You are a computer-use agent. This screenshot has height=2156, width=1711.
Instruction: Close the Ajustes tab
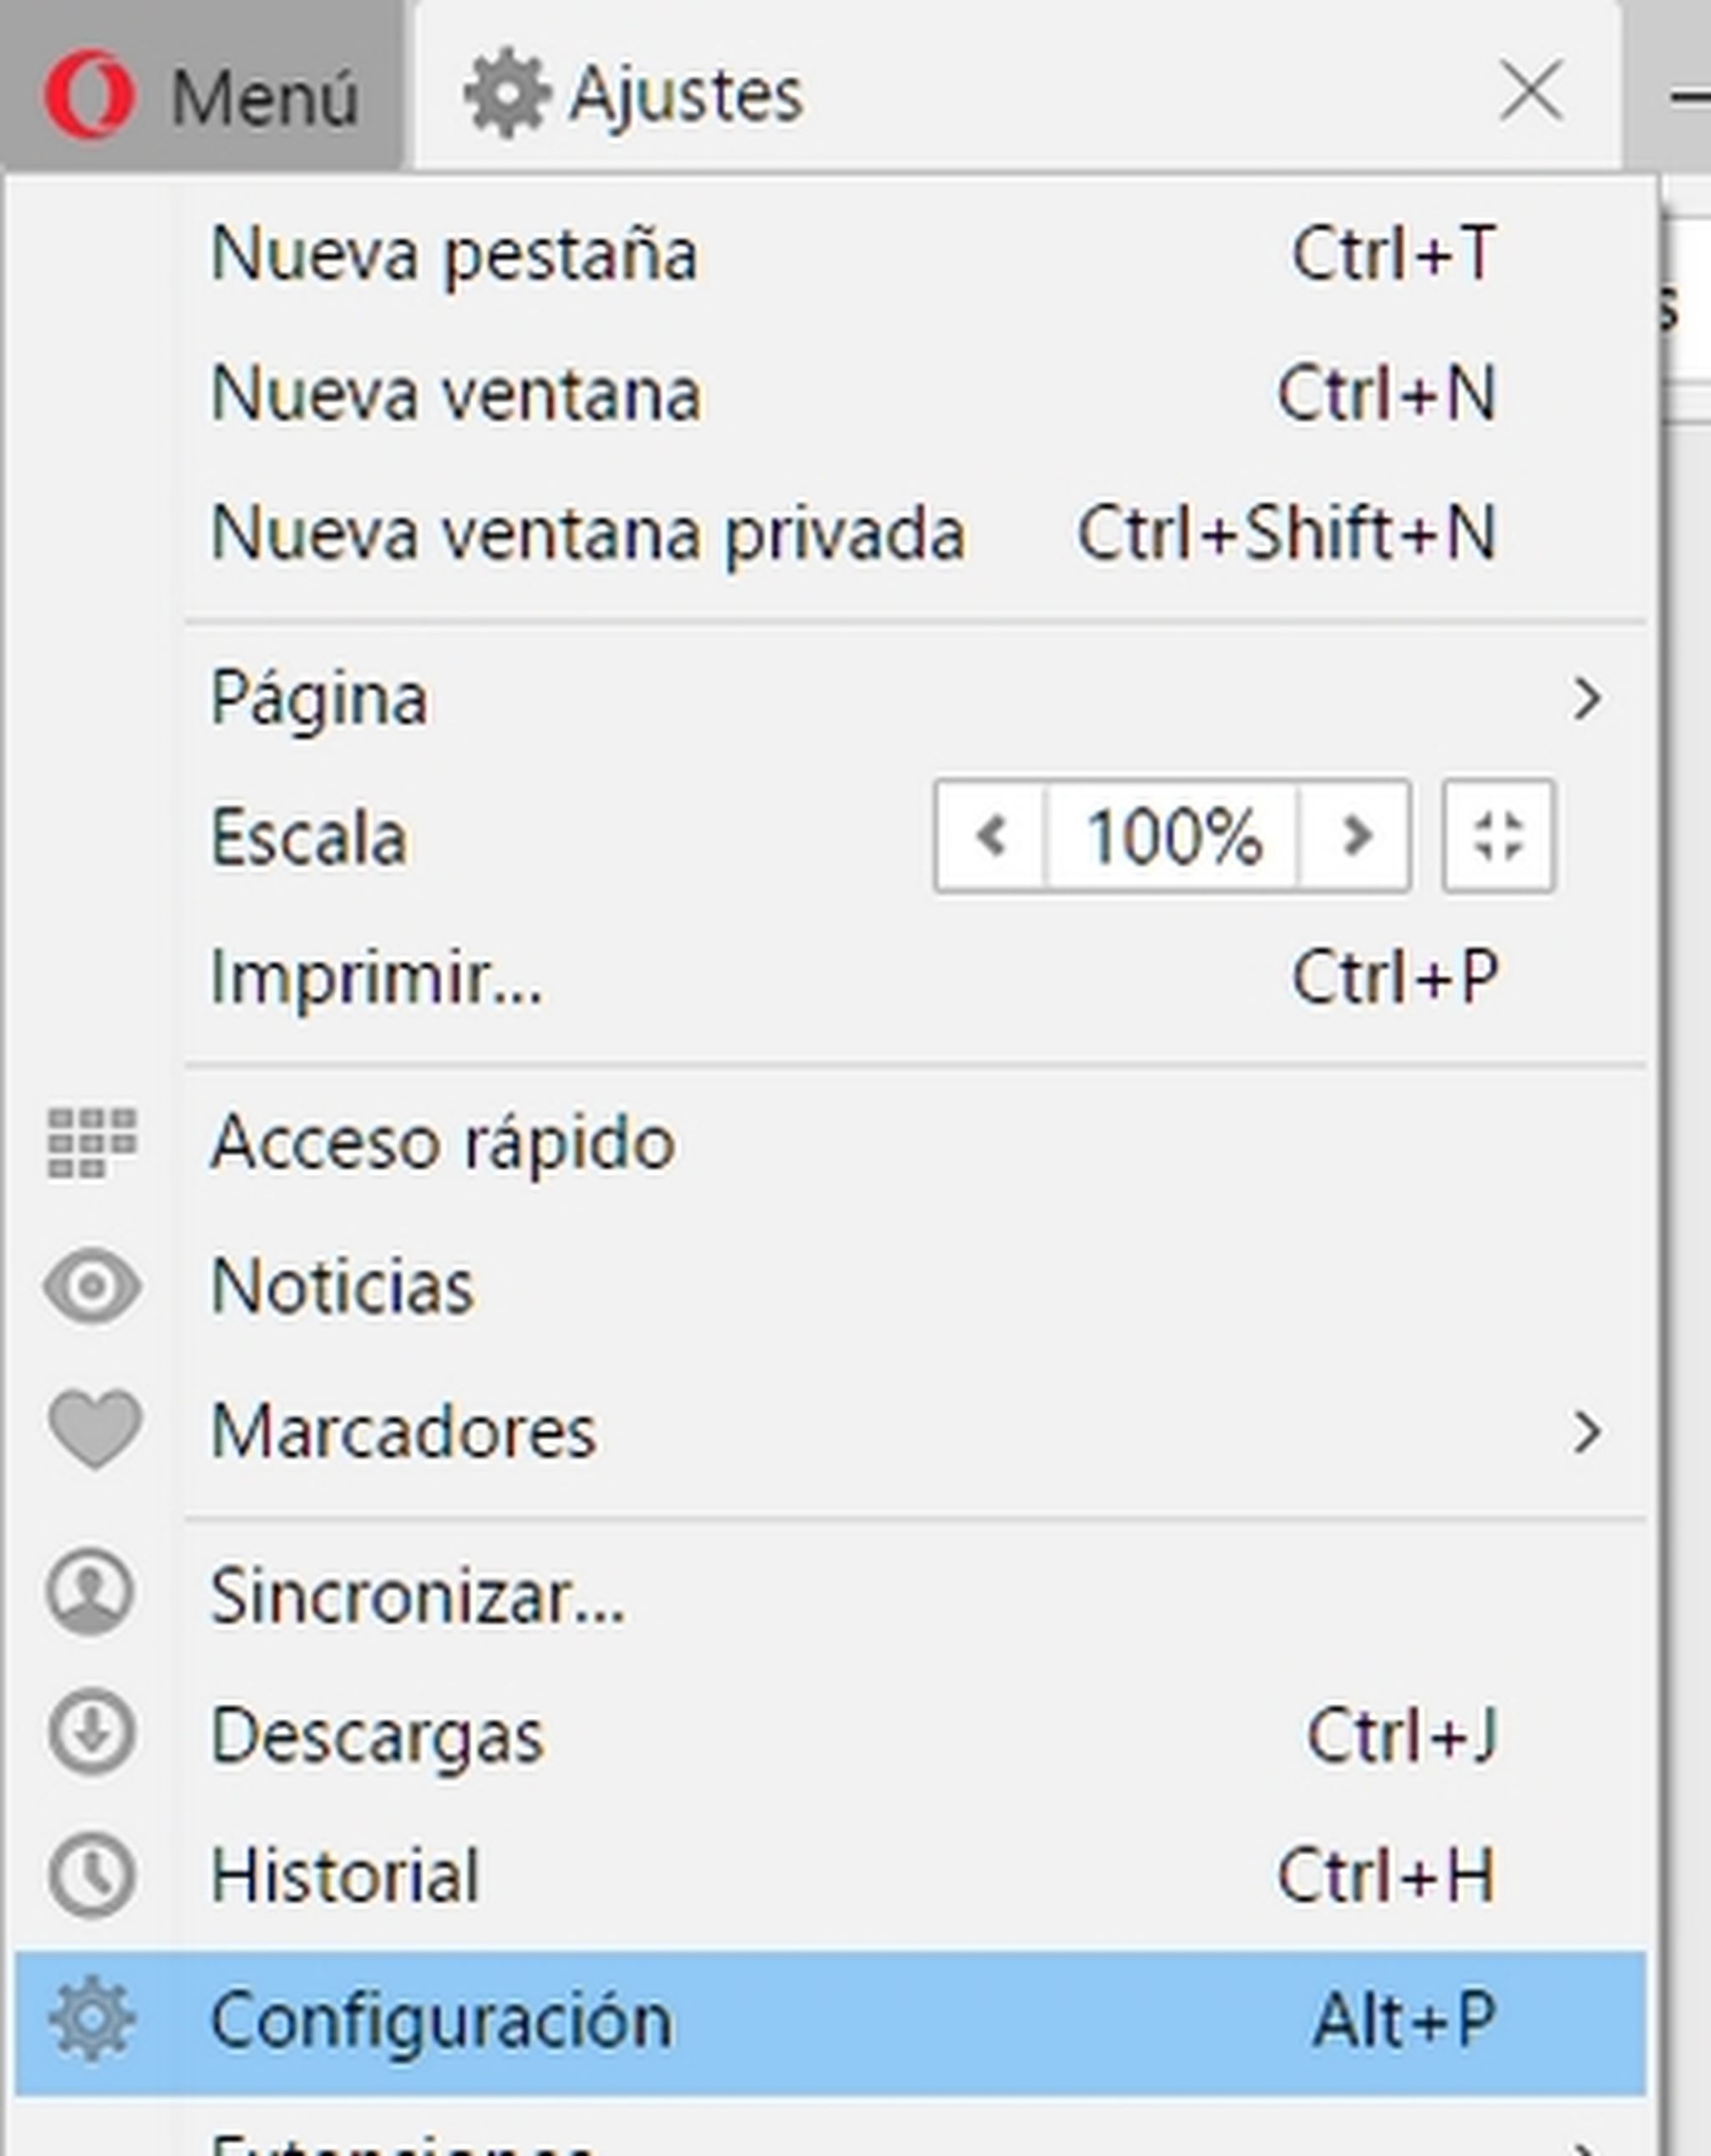1531,92
